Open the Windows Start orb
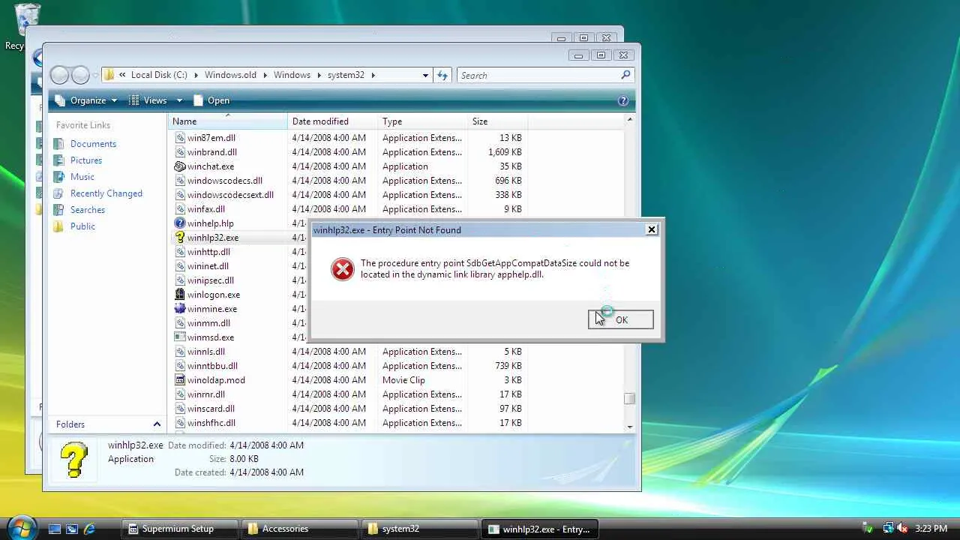The height and width of the screenshot is (540, 960). [21, 527]
